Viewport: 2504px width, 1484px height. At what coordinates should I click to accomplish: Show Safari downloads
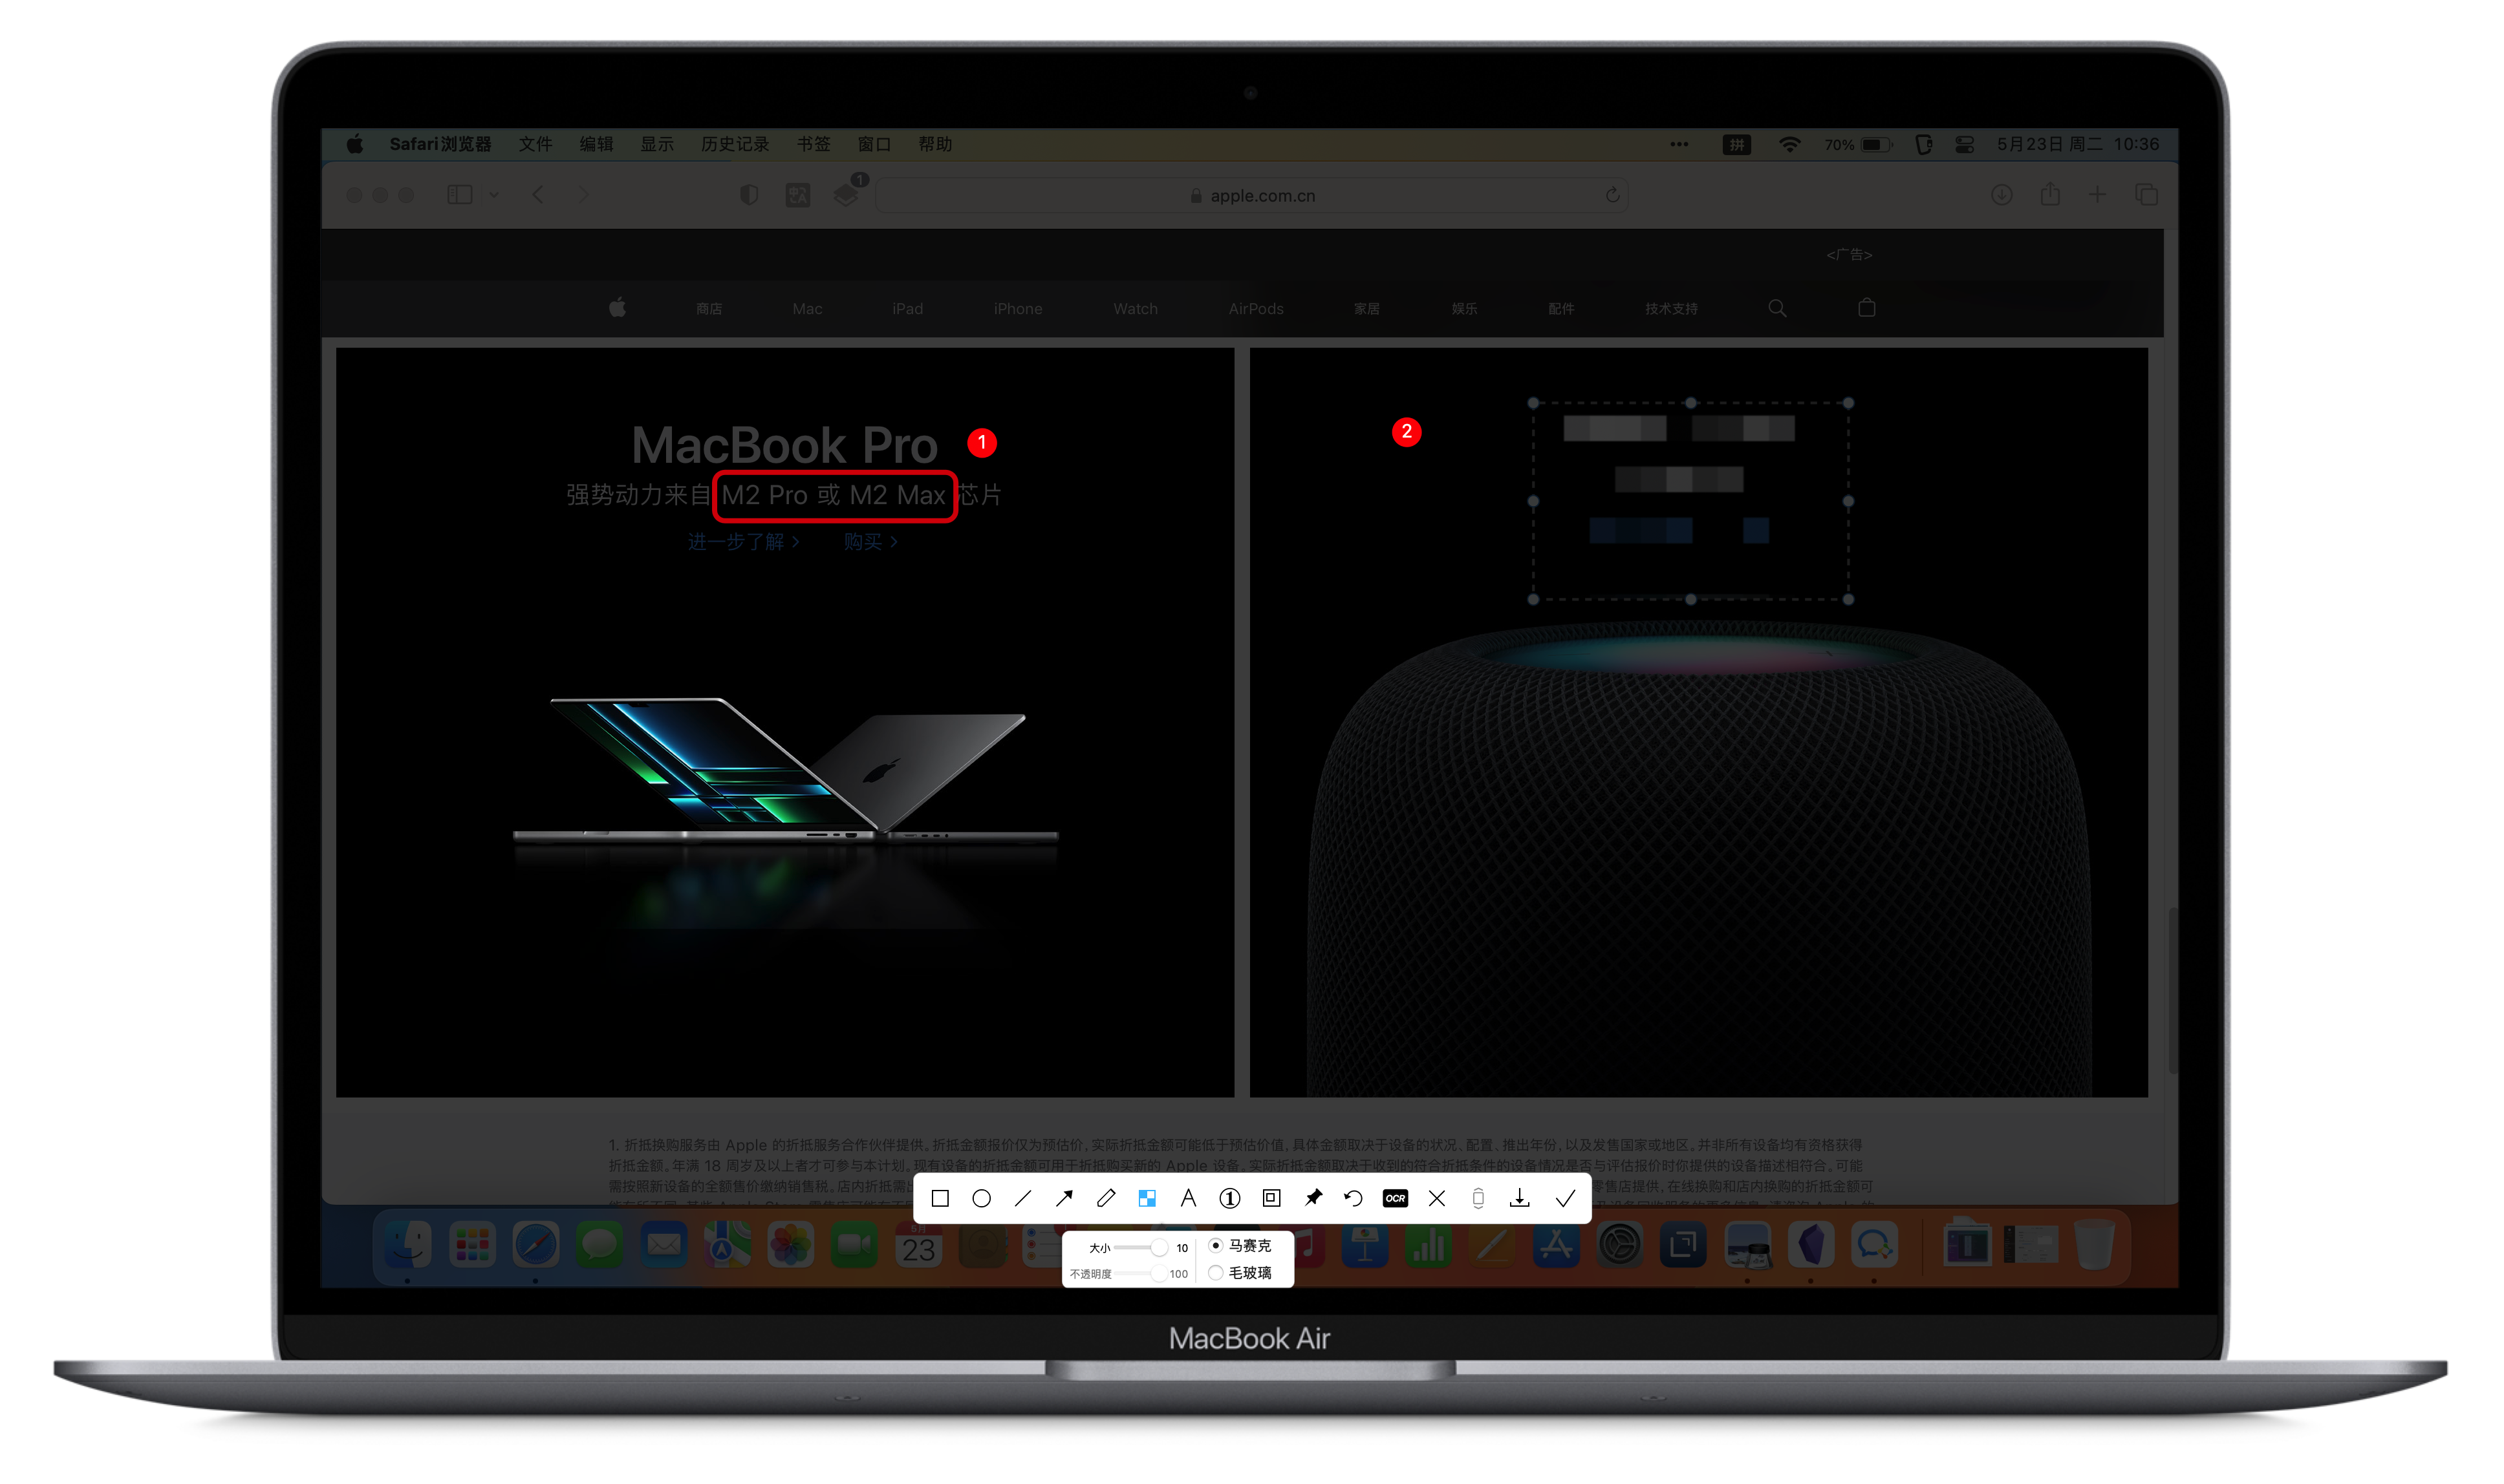coord(2002,195)
